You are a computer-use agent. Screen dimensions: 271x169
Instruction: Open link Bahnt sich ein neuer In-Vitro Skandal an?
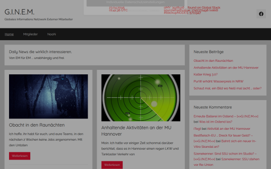click(x=225, y=144)
